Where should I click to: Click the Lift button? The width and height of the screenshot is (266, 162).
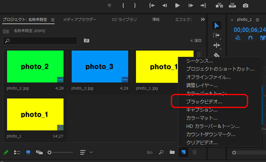[x=219, y=5]
